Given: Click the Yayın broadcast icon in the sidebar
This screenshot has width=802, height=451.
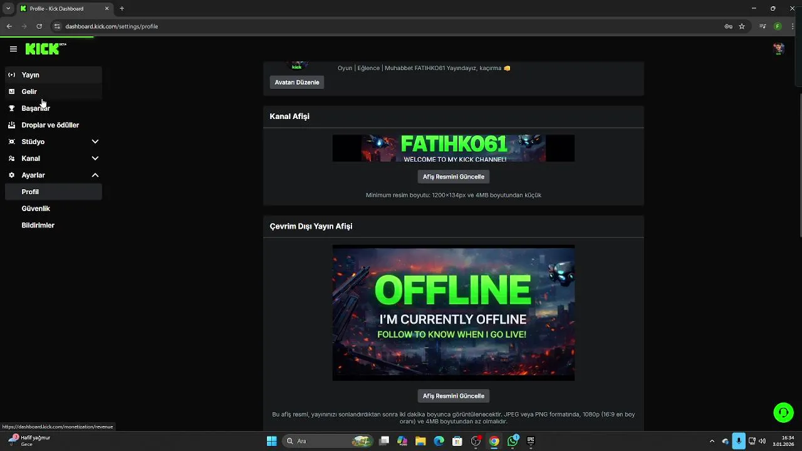Looking at the screenshot, I should 11,75.
